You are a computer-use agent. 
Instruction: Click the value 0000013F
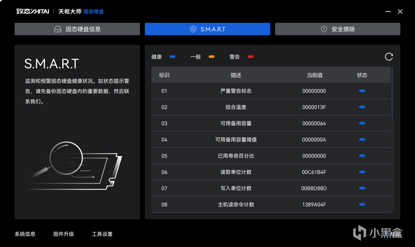click(314, 107)
